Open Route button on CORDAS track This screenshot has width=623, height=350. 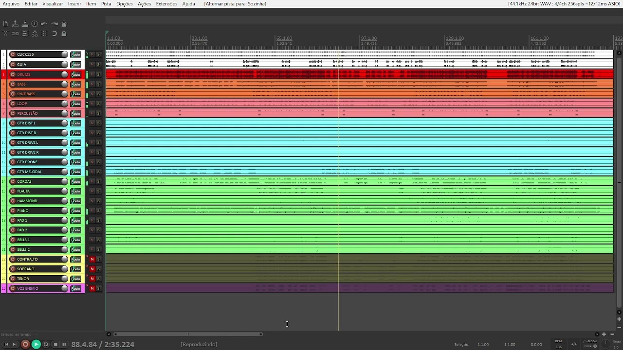(75, 181)
